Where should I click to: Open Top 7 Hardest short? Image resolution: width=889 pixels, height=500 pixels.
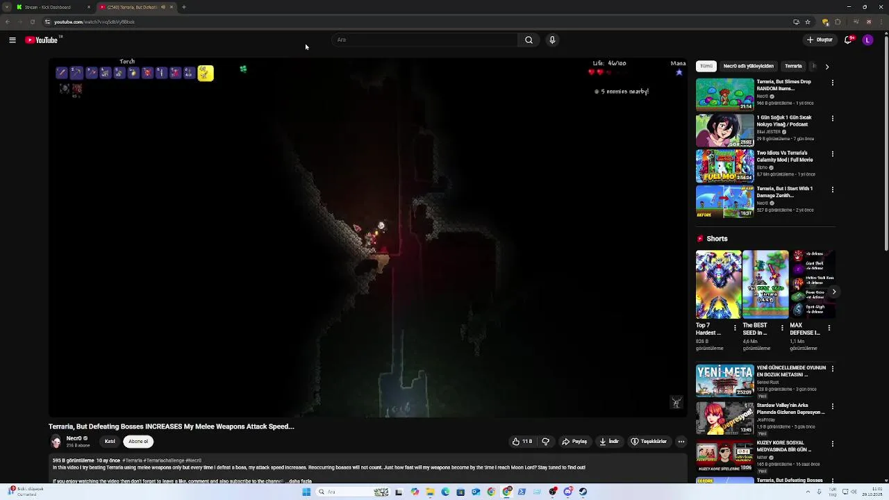pyautogui.click(x=718, y=284)
